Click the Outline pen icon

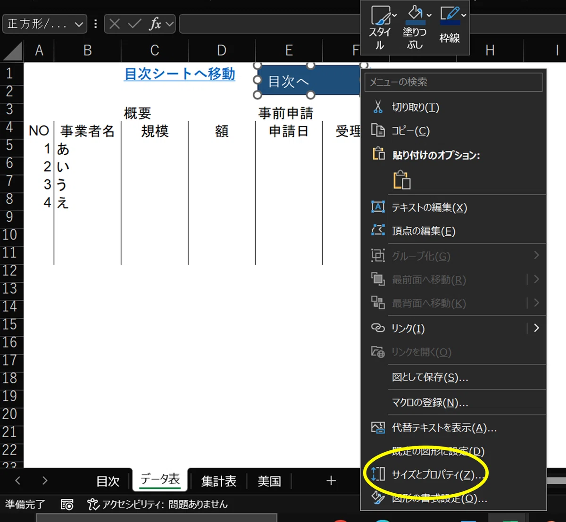[449, 15]
